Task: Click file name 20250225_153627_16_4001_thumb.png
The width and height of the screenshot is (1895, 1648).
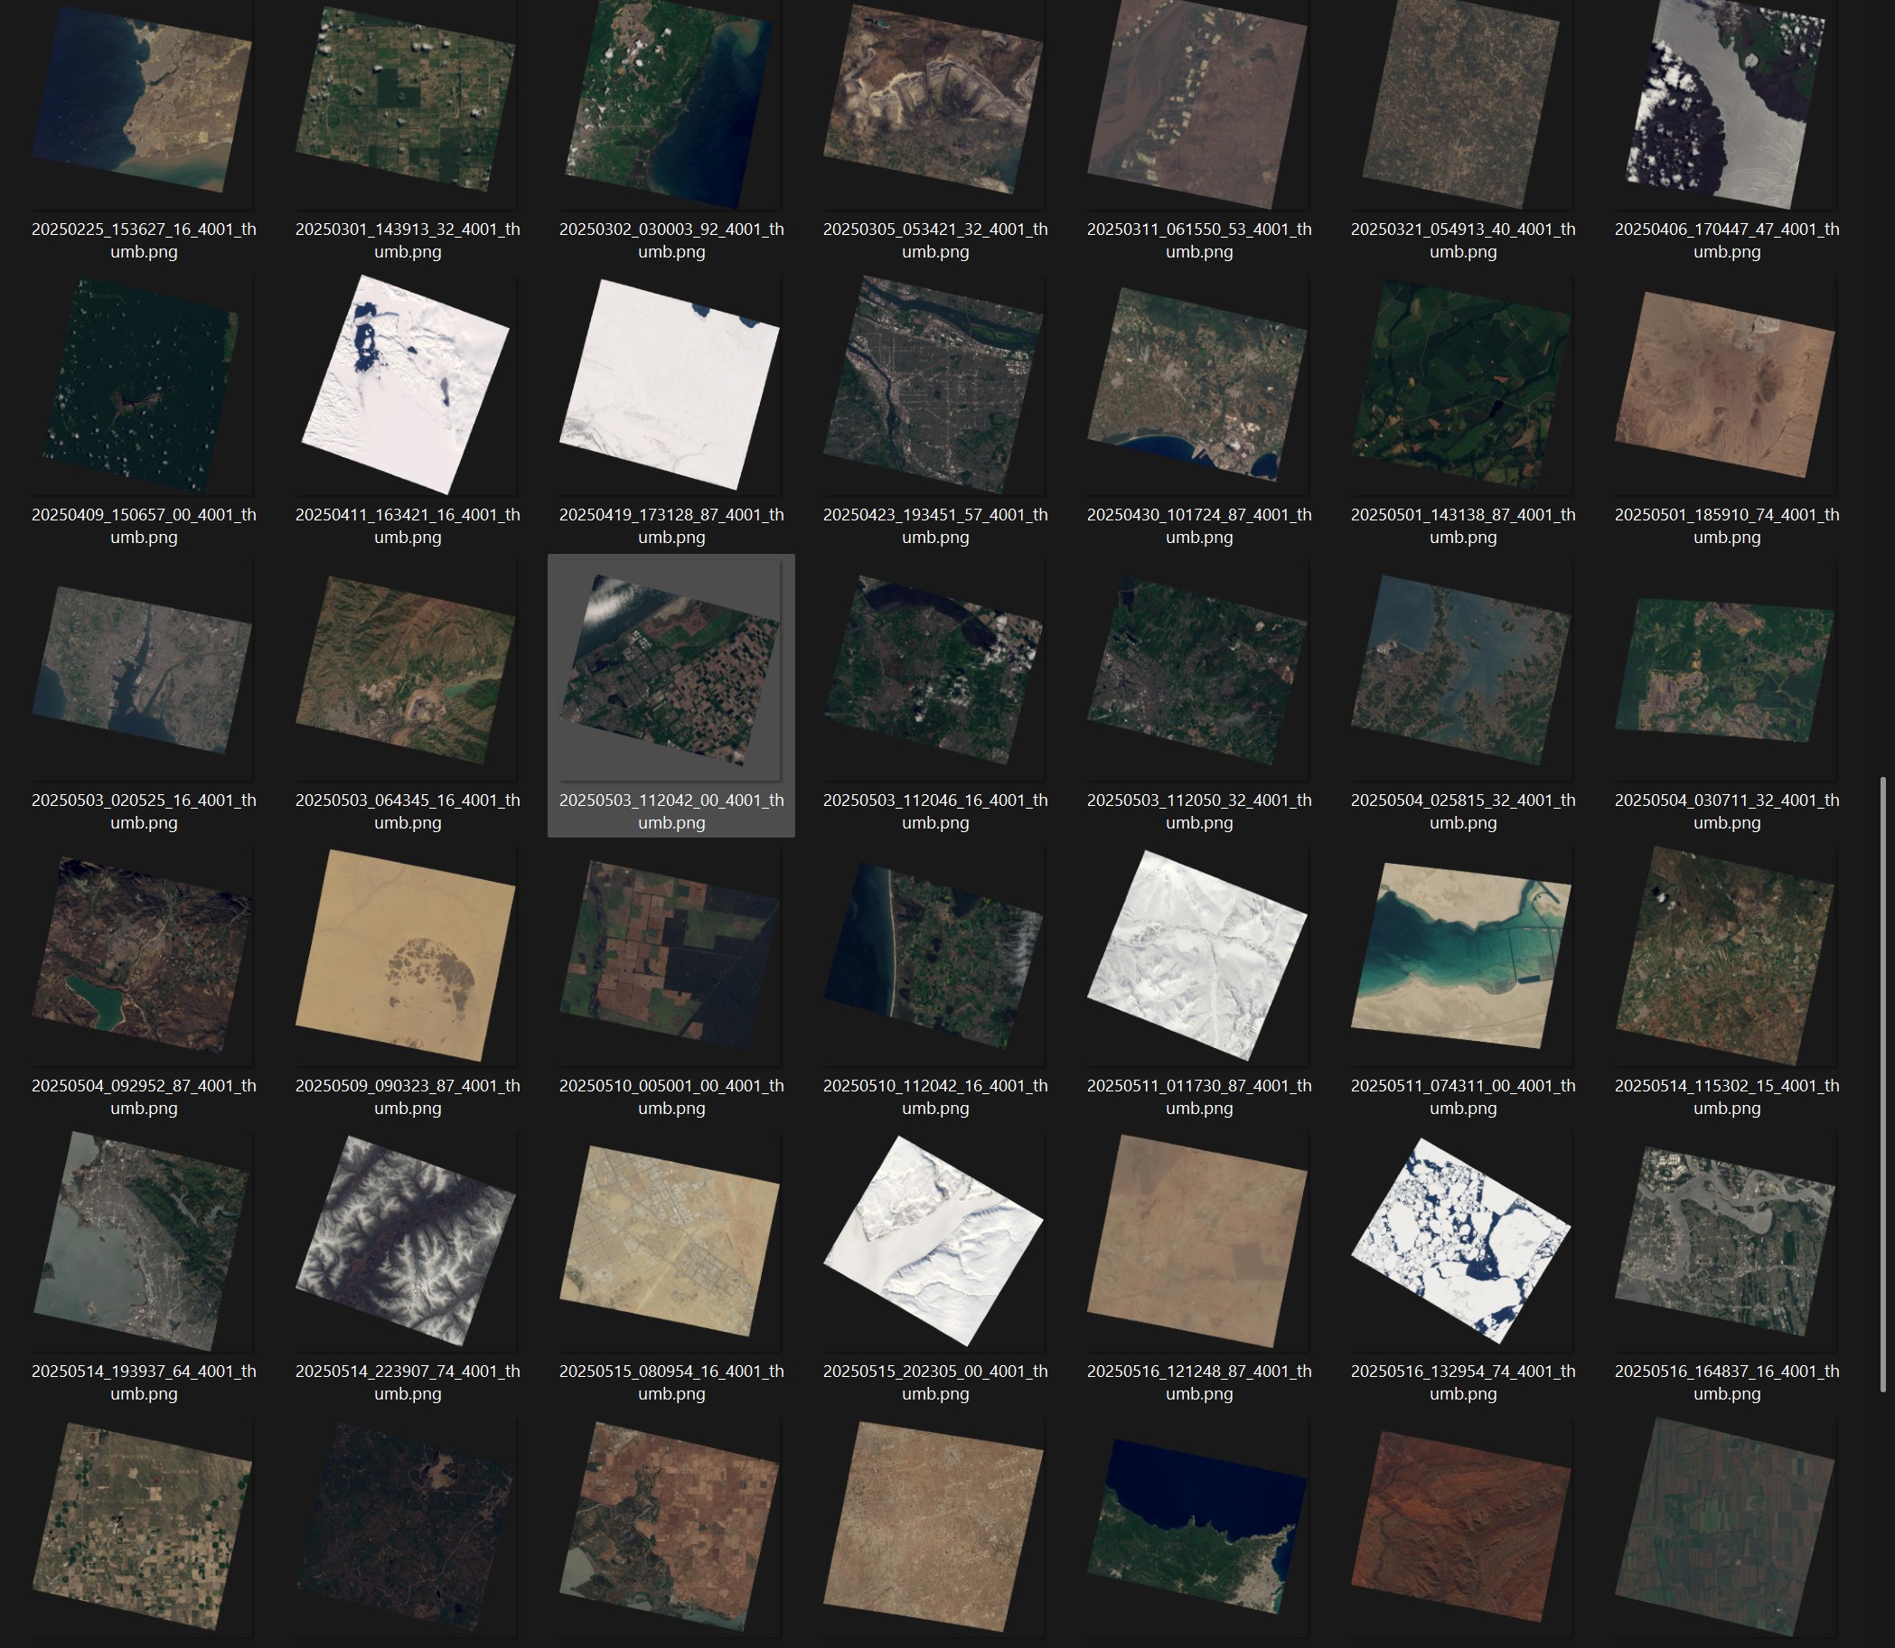Action: point(144,240)
